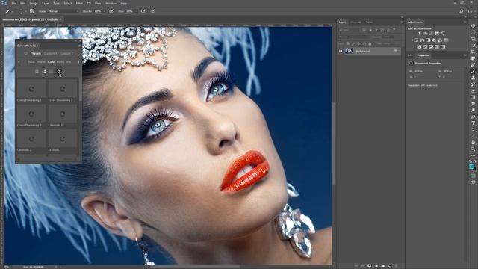Add a Vibrance adjustment

coord(443,34)
